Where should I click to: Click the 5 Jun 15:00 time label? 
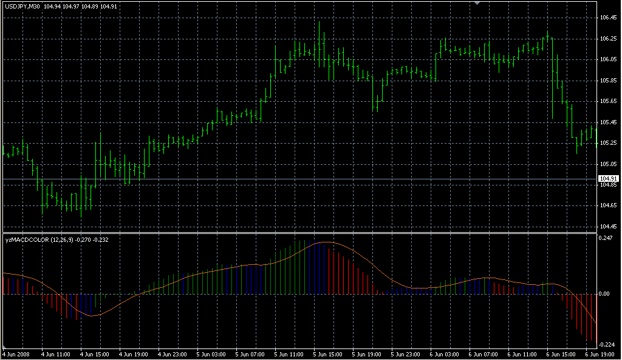pos(327,354)
